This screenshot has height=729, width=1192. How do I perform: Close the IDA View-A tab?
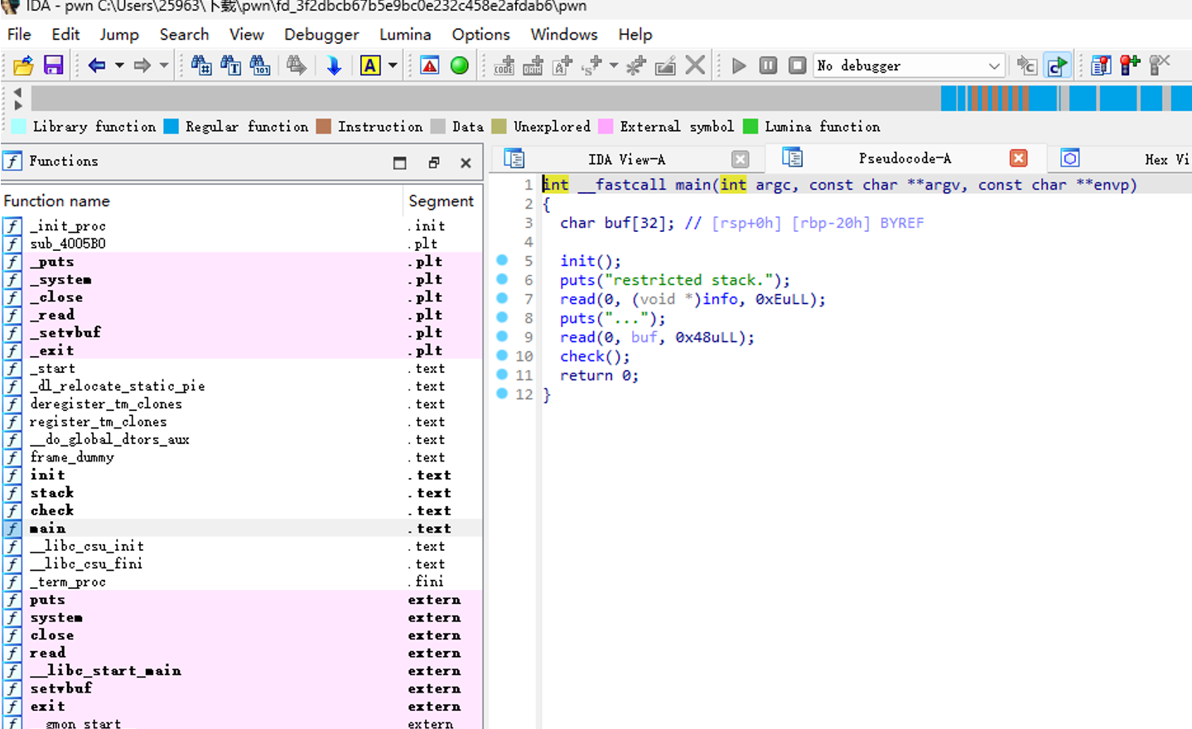(741, 159)
